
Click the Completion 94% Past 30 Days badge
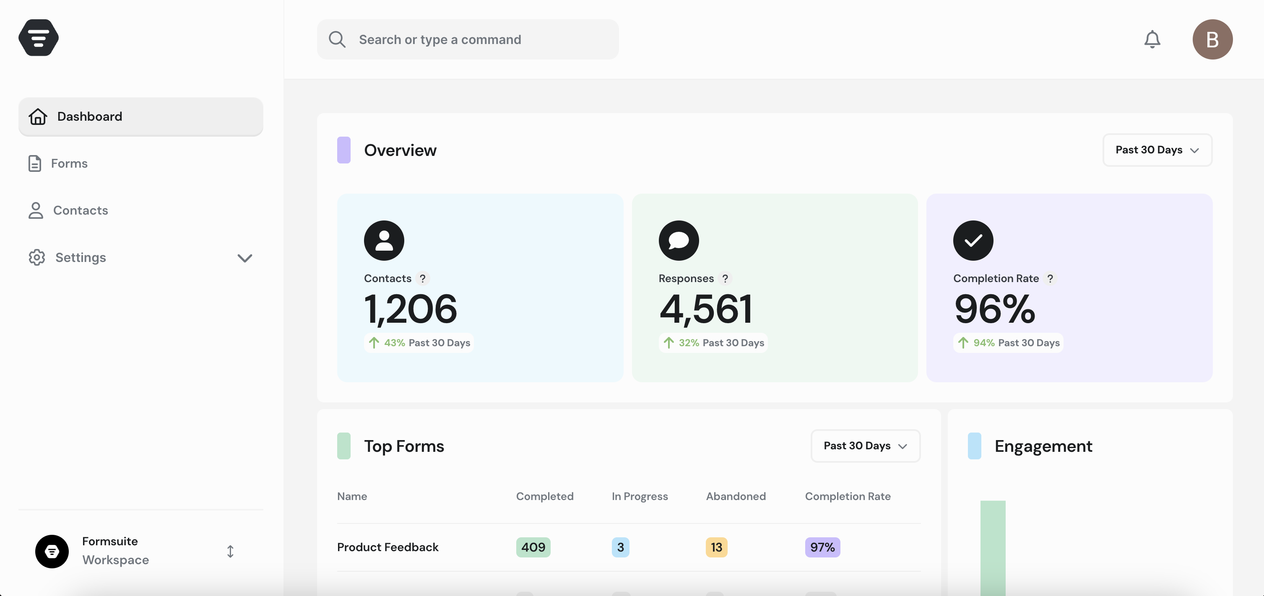(1008, 342)
